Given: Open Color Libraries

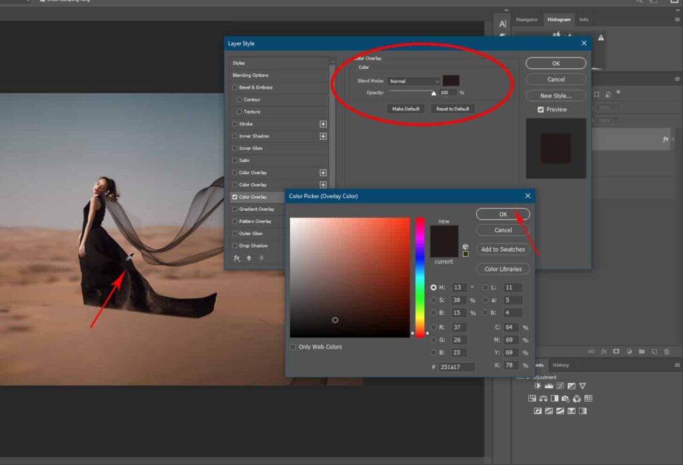Looking at the screenshot, I should click(x=503, y=269).
